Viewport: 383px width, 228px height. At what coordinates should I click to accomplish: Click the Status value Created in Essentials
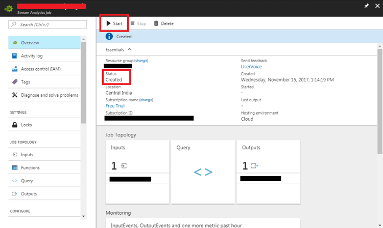pos(113,80)
